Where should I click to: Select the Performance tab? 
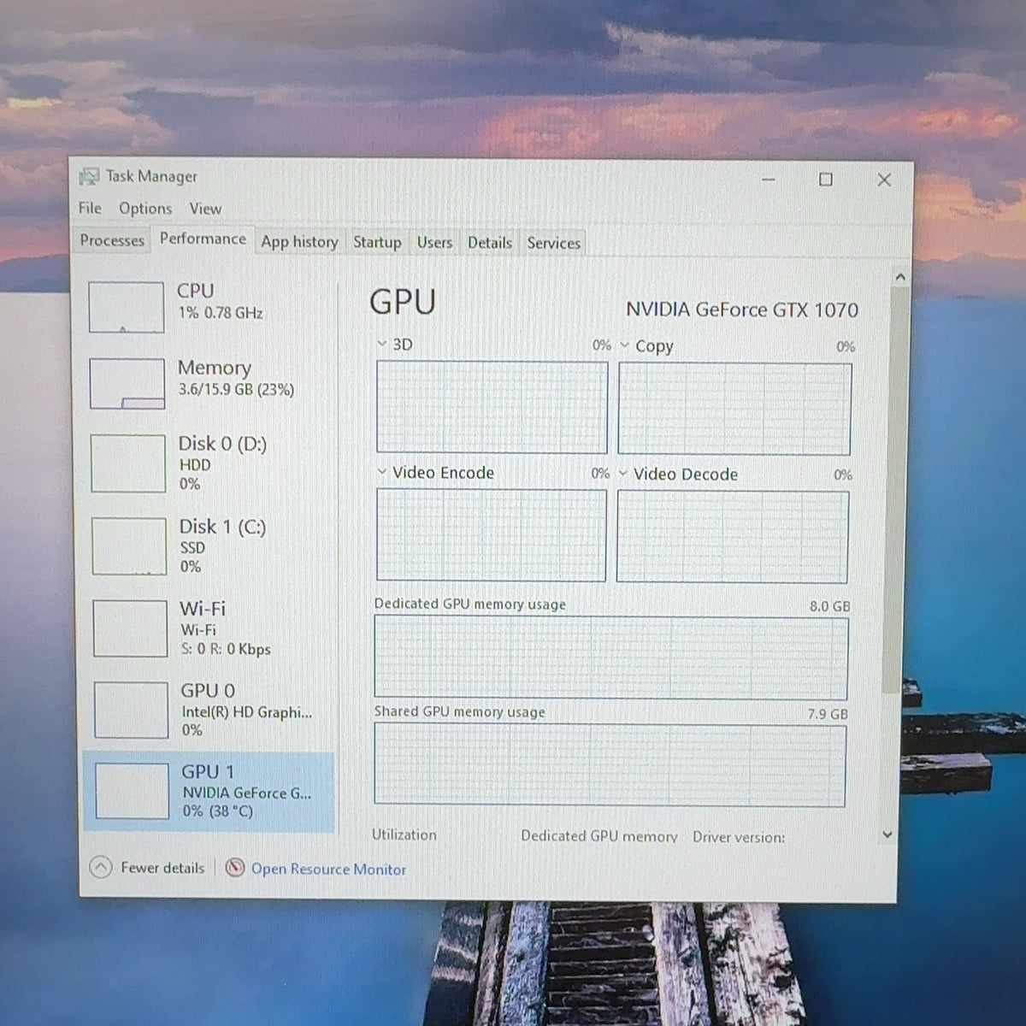click(203, 239)
